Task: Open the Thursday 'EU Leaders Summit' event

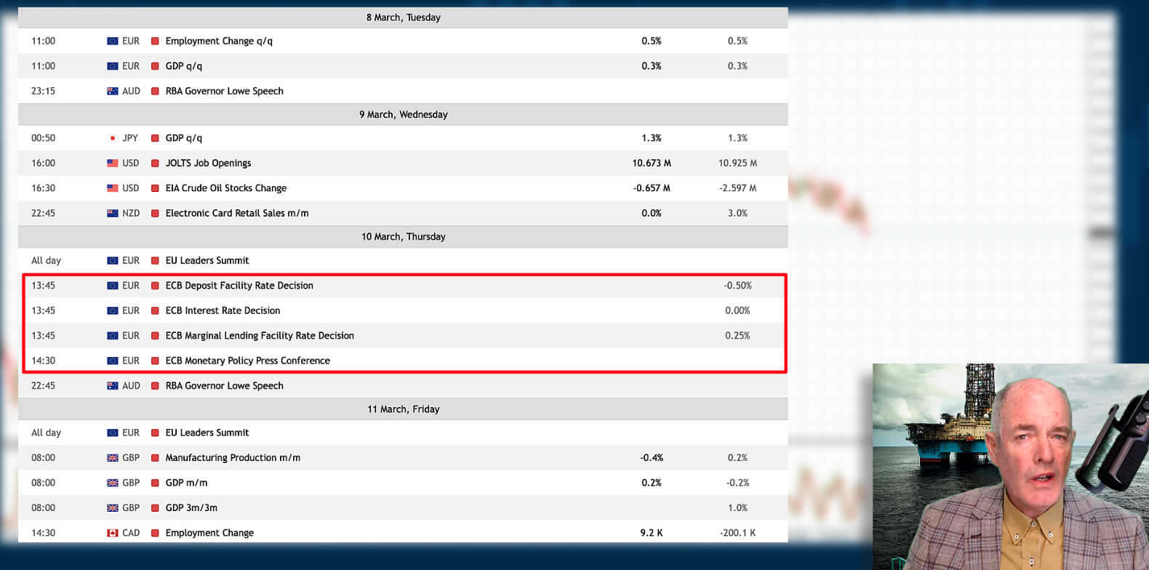Action: click(x=207, y=261)
